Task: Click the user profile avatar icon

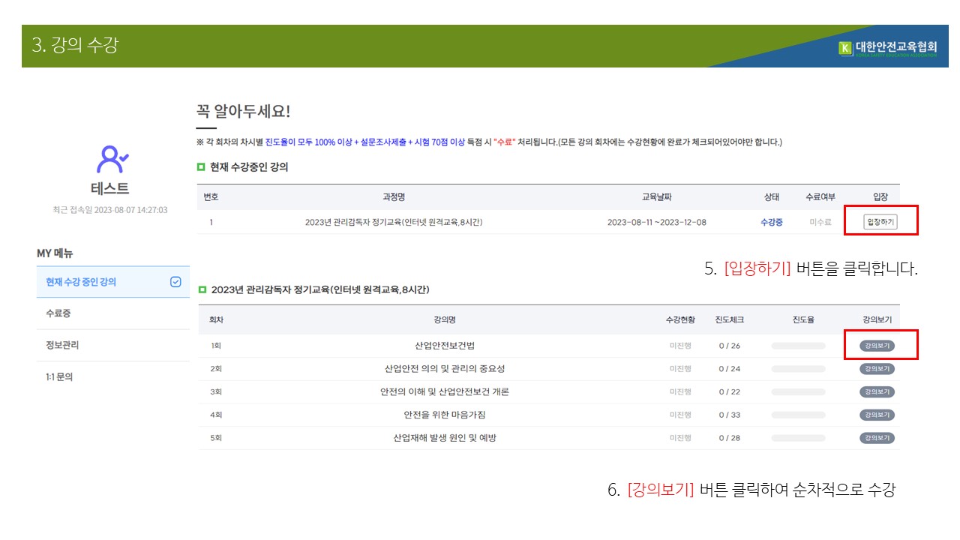Action: [x=112, y=158]
